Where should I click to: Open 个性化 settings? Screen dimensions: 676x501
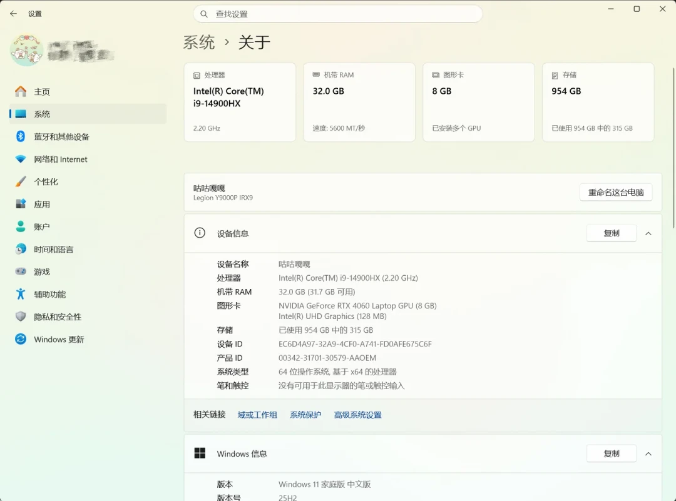[x=88, y=181]
